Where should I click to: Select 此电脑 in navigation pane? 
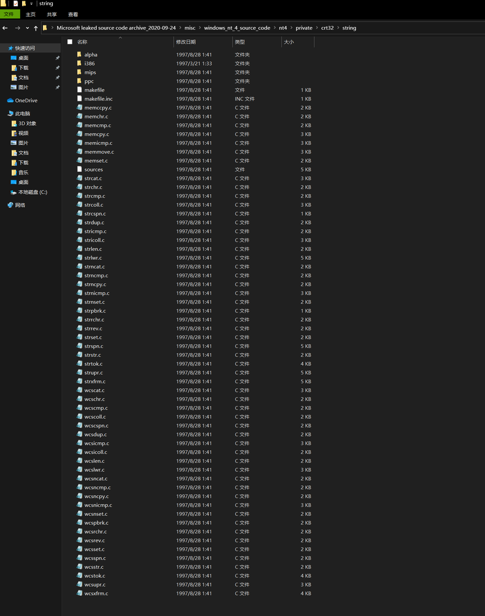click(22, 114)
